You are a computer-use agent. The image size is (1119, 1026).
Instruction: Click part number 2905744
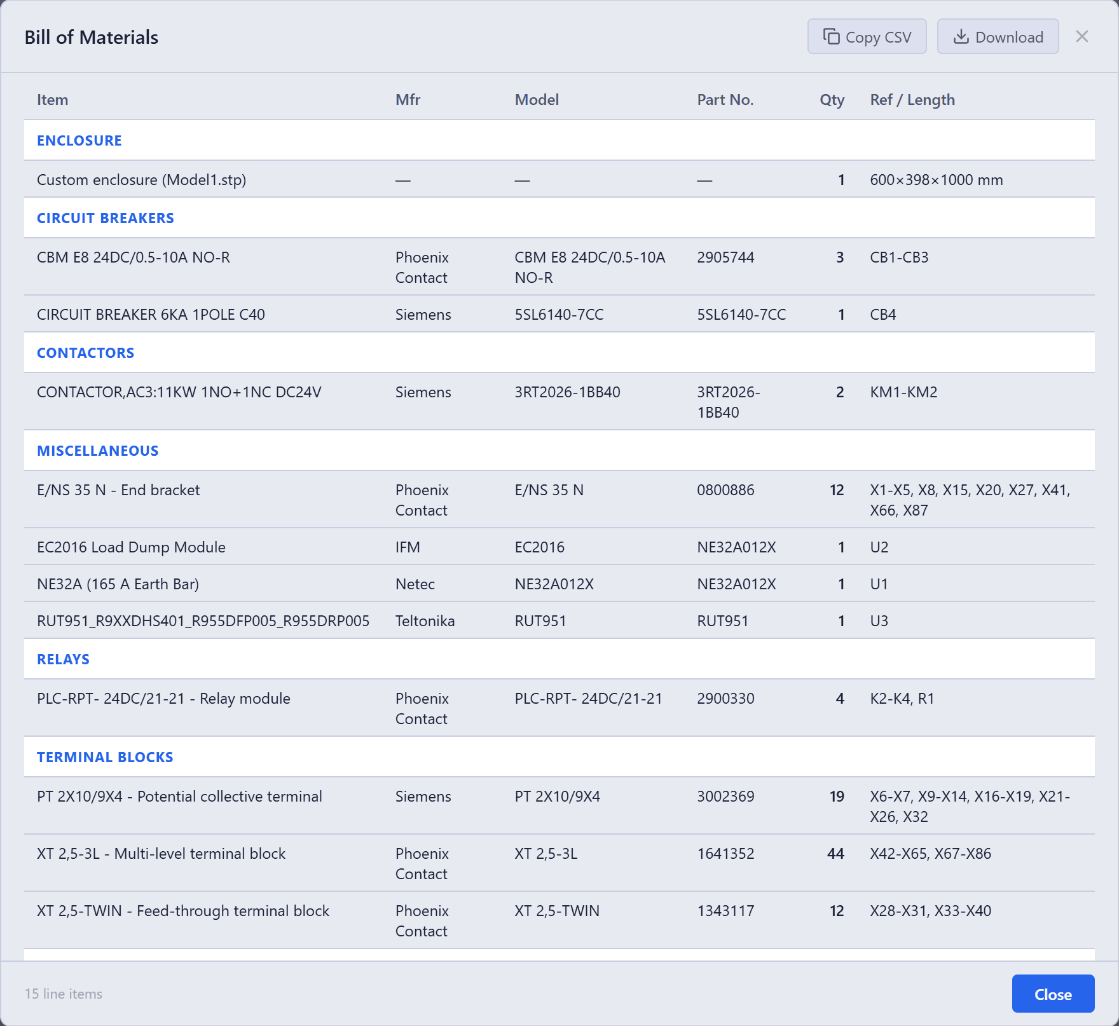(x=725, y=257)
